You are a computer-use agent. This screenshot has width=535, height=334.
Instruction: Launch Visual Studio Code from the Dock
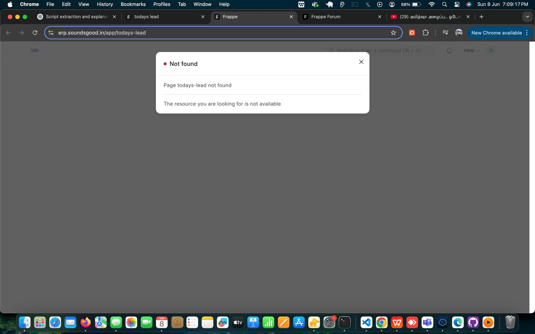(366, 323)
